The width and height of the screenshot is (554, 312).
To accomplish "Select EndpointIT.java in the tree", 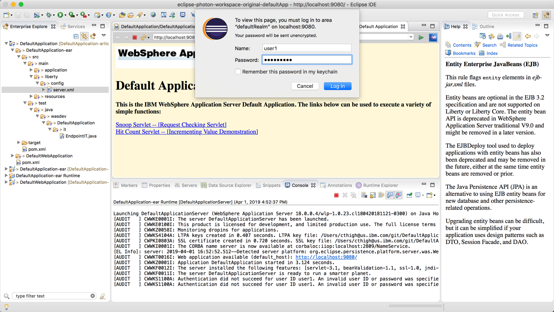I will 81,136.
